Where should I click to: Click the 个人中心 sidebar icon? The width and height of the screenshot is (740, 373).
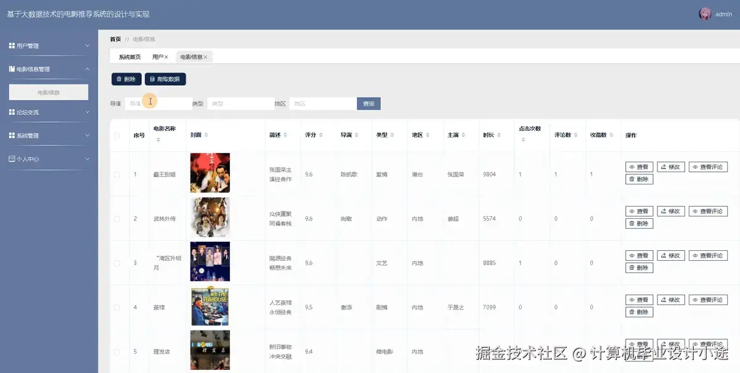(11, 158)
